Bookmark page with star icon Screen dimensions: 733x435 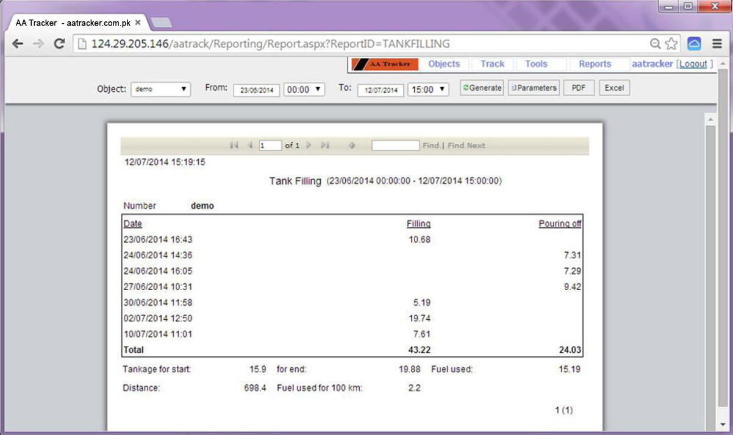pos(671,44)
